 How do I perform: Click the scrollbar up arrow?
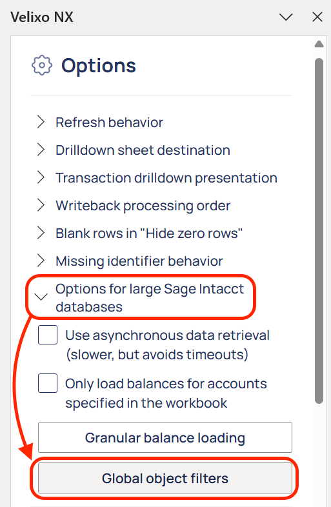pyautogui.click(x=319, y=44)
